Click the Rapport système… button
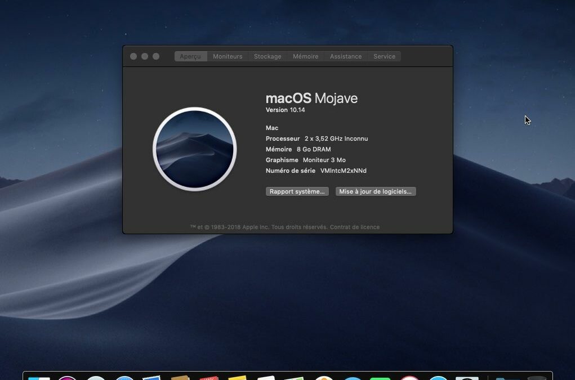This screenshot has width=575, height=380. click(x=297, y=191)
